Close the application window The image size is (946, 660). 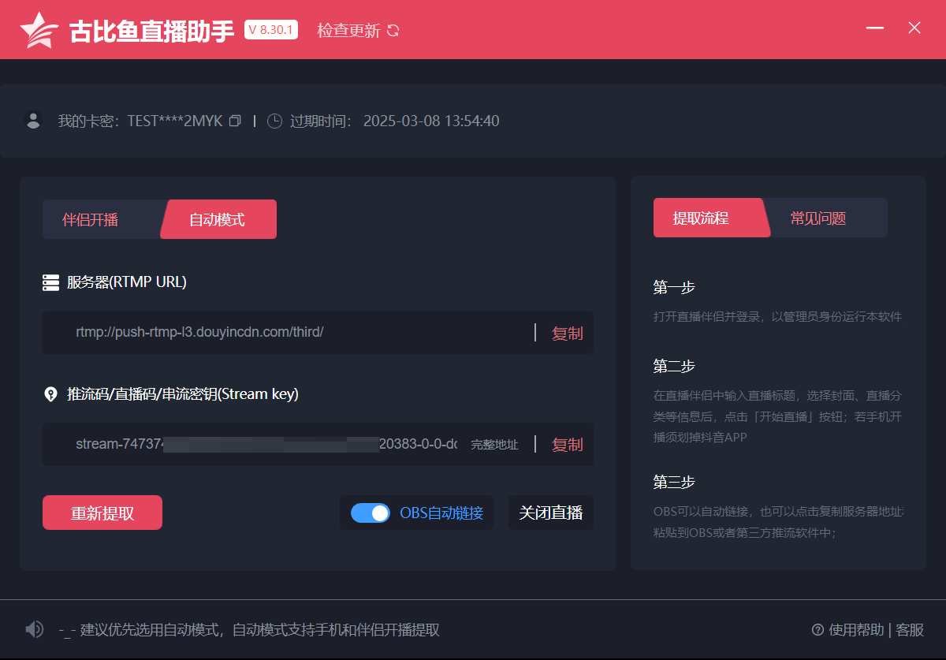(x=914, y=28)
